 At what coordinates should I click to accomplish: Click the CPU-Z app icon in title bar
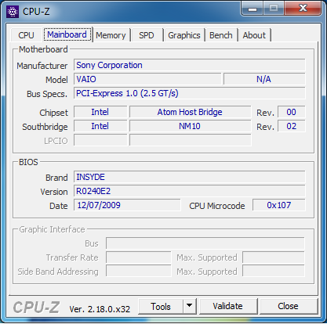13,12
